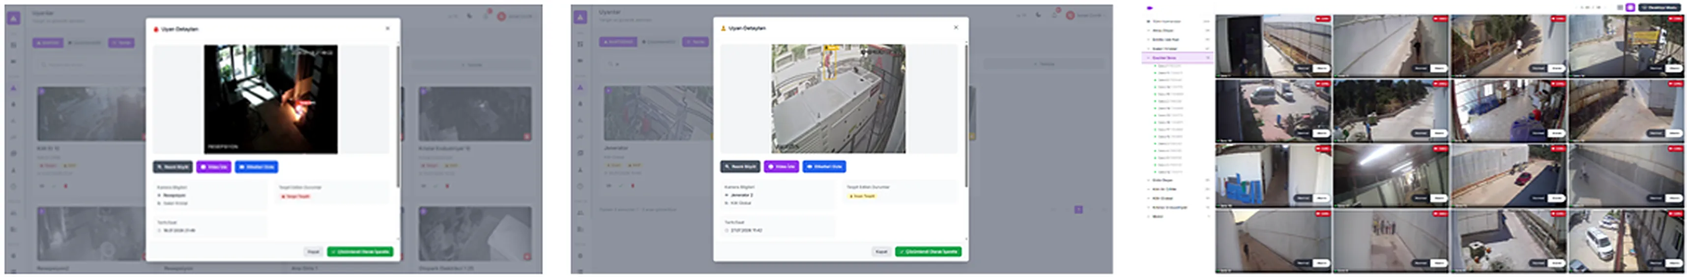Open the bottom-right camera tile showing white van
Viewport: 1687px width, 277px height.
[1626, 240]
